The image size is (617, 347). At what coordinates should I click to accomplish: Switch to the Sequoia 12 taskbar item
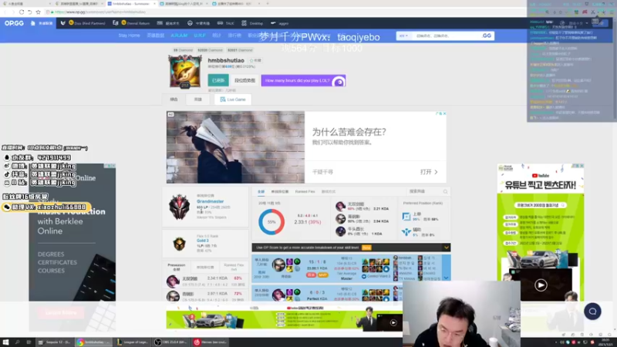coord(55,342)
